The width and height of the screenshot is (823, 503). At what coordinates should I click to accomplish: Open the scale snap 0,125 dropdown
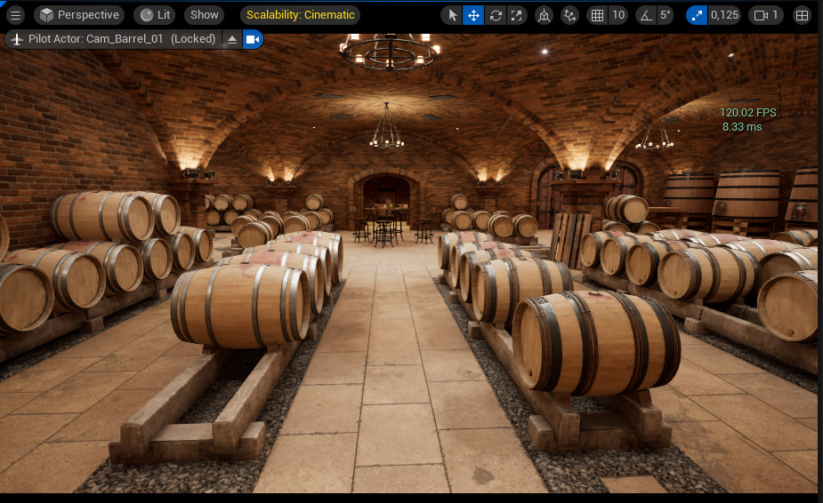tap(725, 15)
